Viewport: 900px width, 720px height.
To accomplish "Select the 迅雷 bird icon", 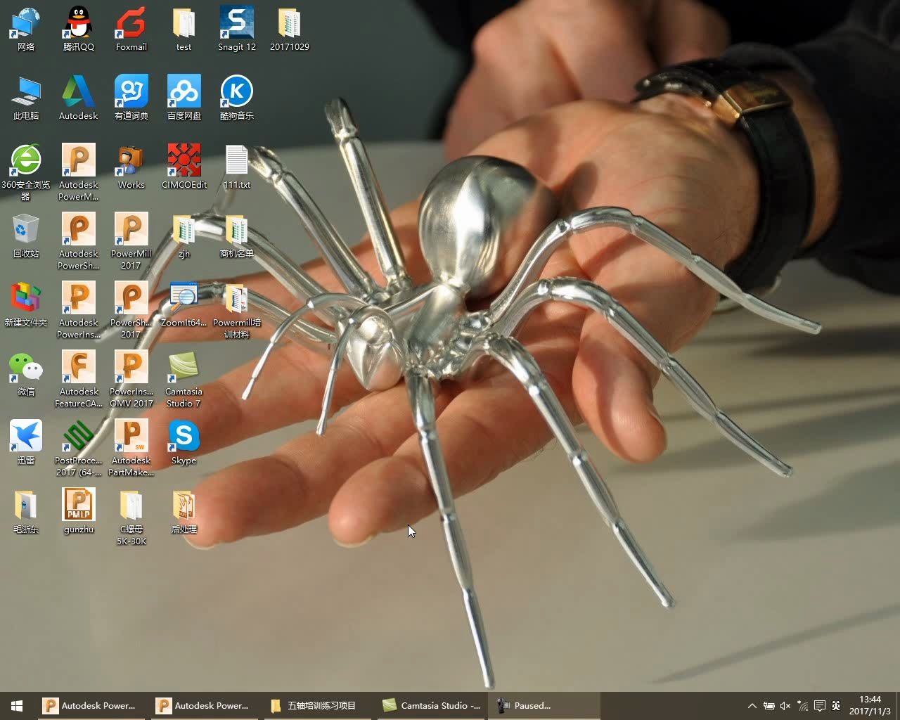I will (26, 442).
